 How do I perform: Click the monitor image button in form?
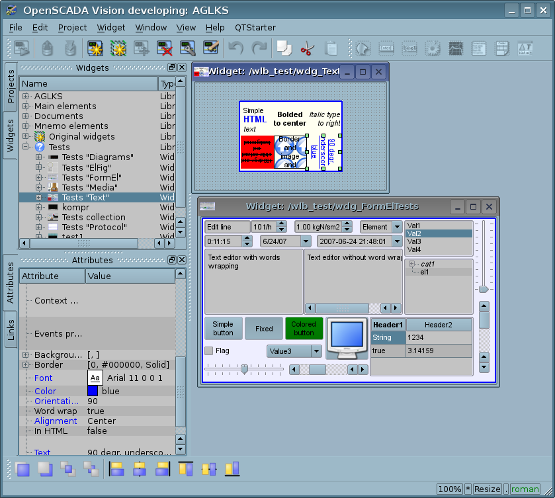click(347, 338)
